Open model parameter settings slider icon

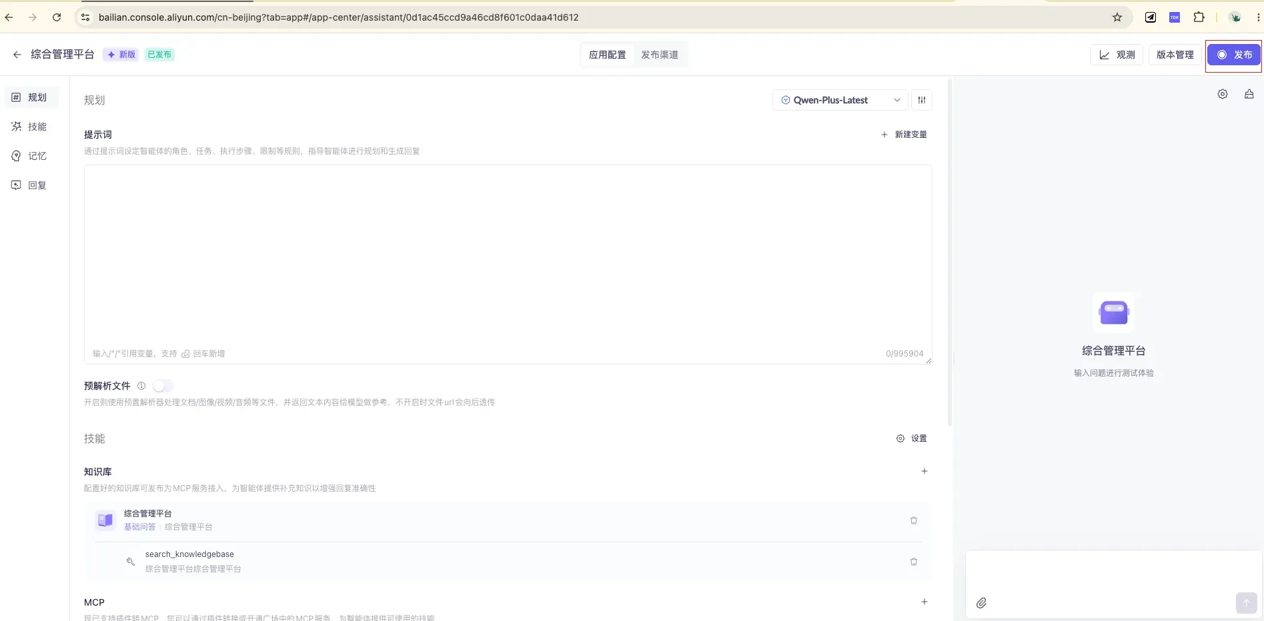pos(922,100)
